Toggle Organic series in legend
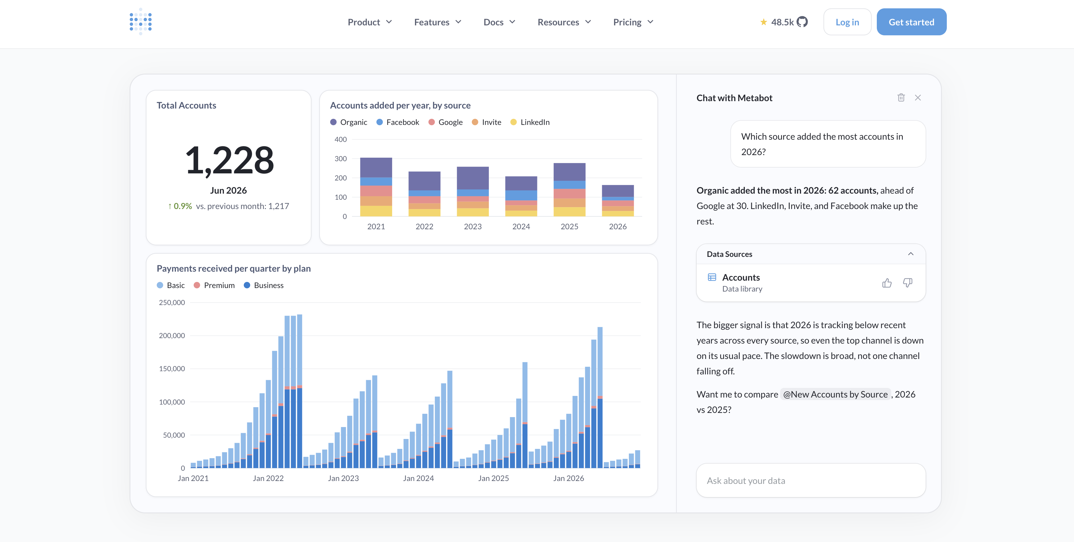Image resolution: width=1074 pixels, height=542 pixels. point(348,122)
